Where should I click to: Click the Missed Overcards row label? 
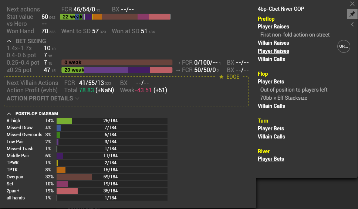point(24,135)
